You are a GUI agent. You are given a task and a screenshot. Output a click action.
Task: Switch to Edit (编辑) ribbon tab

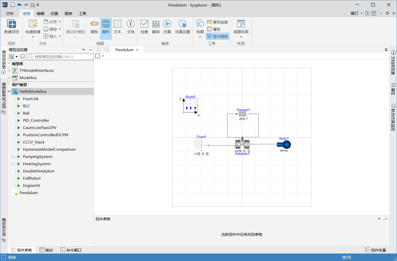[40, 13]
